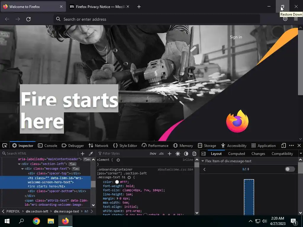Toggle Responsive Design Mode icon
Viewport: 303px width, 227px height.
(x=283, y=145)
